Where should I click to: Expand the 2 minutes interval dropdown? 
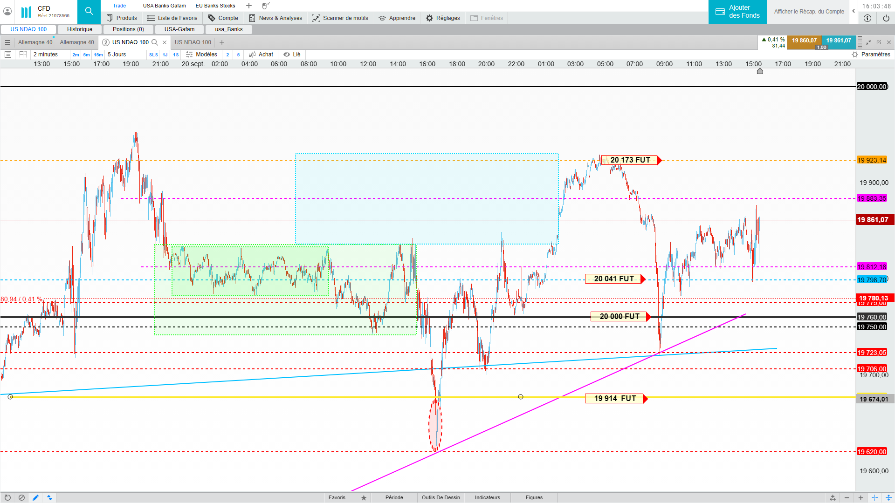(x=46, y=54)
